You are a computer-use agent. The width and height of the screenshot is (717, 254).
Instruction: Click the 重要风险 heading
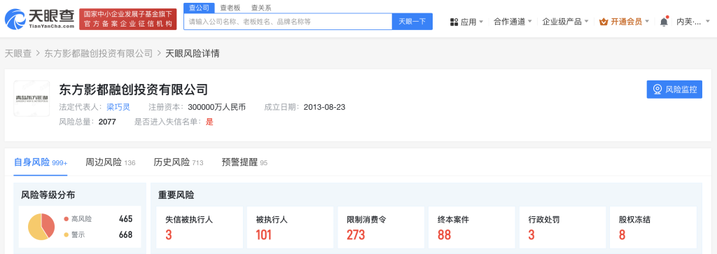point(176,195)
